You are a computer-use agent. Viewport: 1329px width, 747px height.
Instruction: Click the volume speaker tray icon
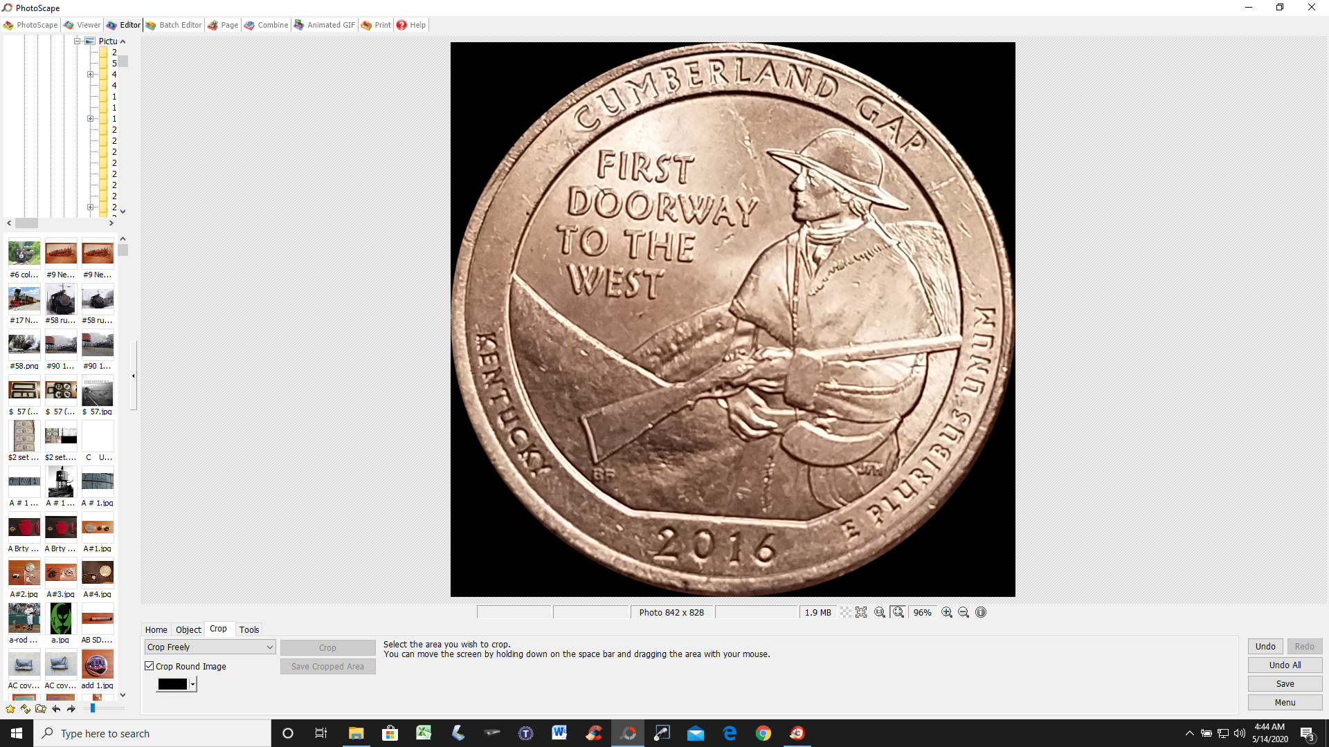(x=1240, y=733)
